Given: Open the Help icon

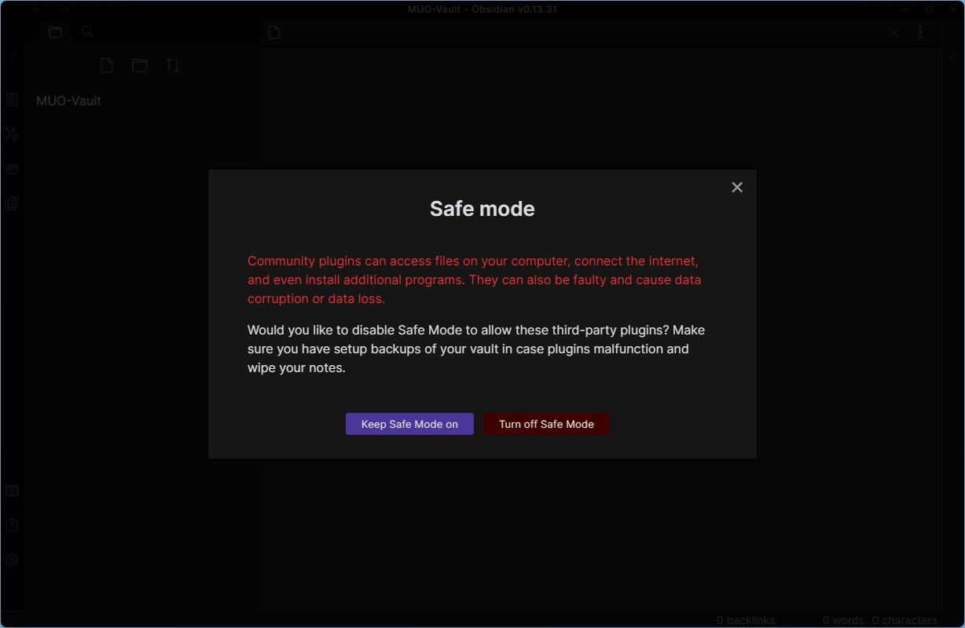Looking at the screenshot, I should click(x=11, y=525).
